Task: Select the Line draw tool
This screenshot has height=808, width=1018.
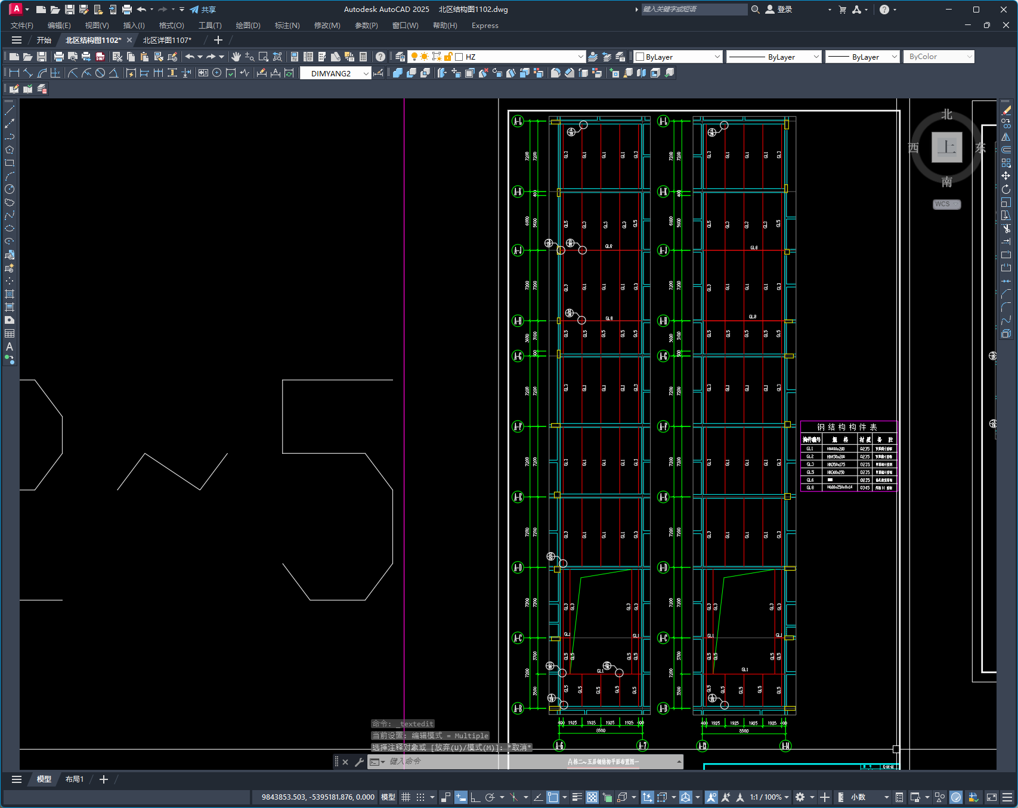Action: click(10, 110)
